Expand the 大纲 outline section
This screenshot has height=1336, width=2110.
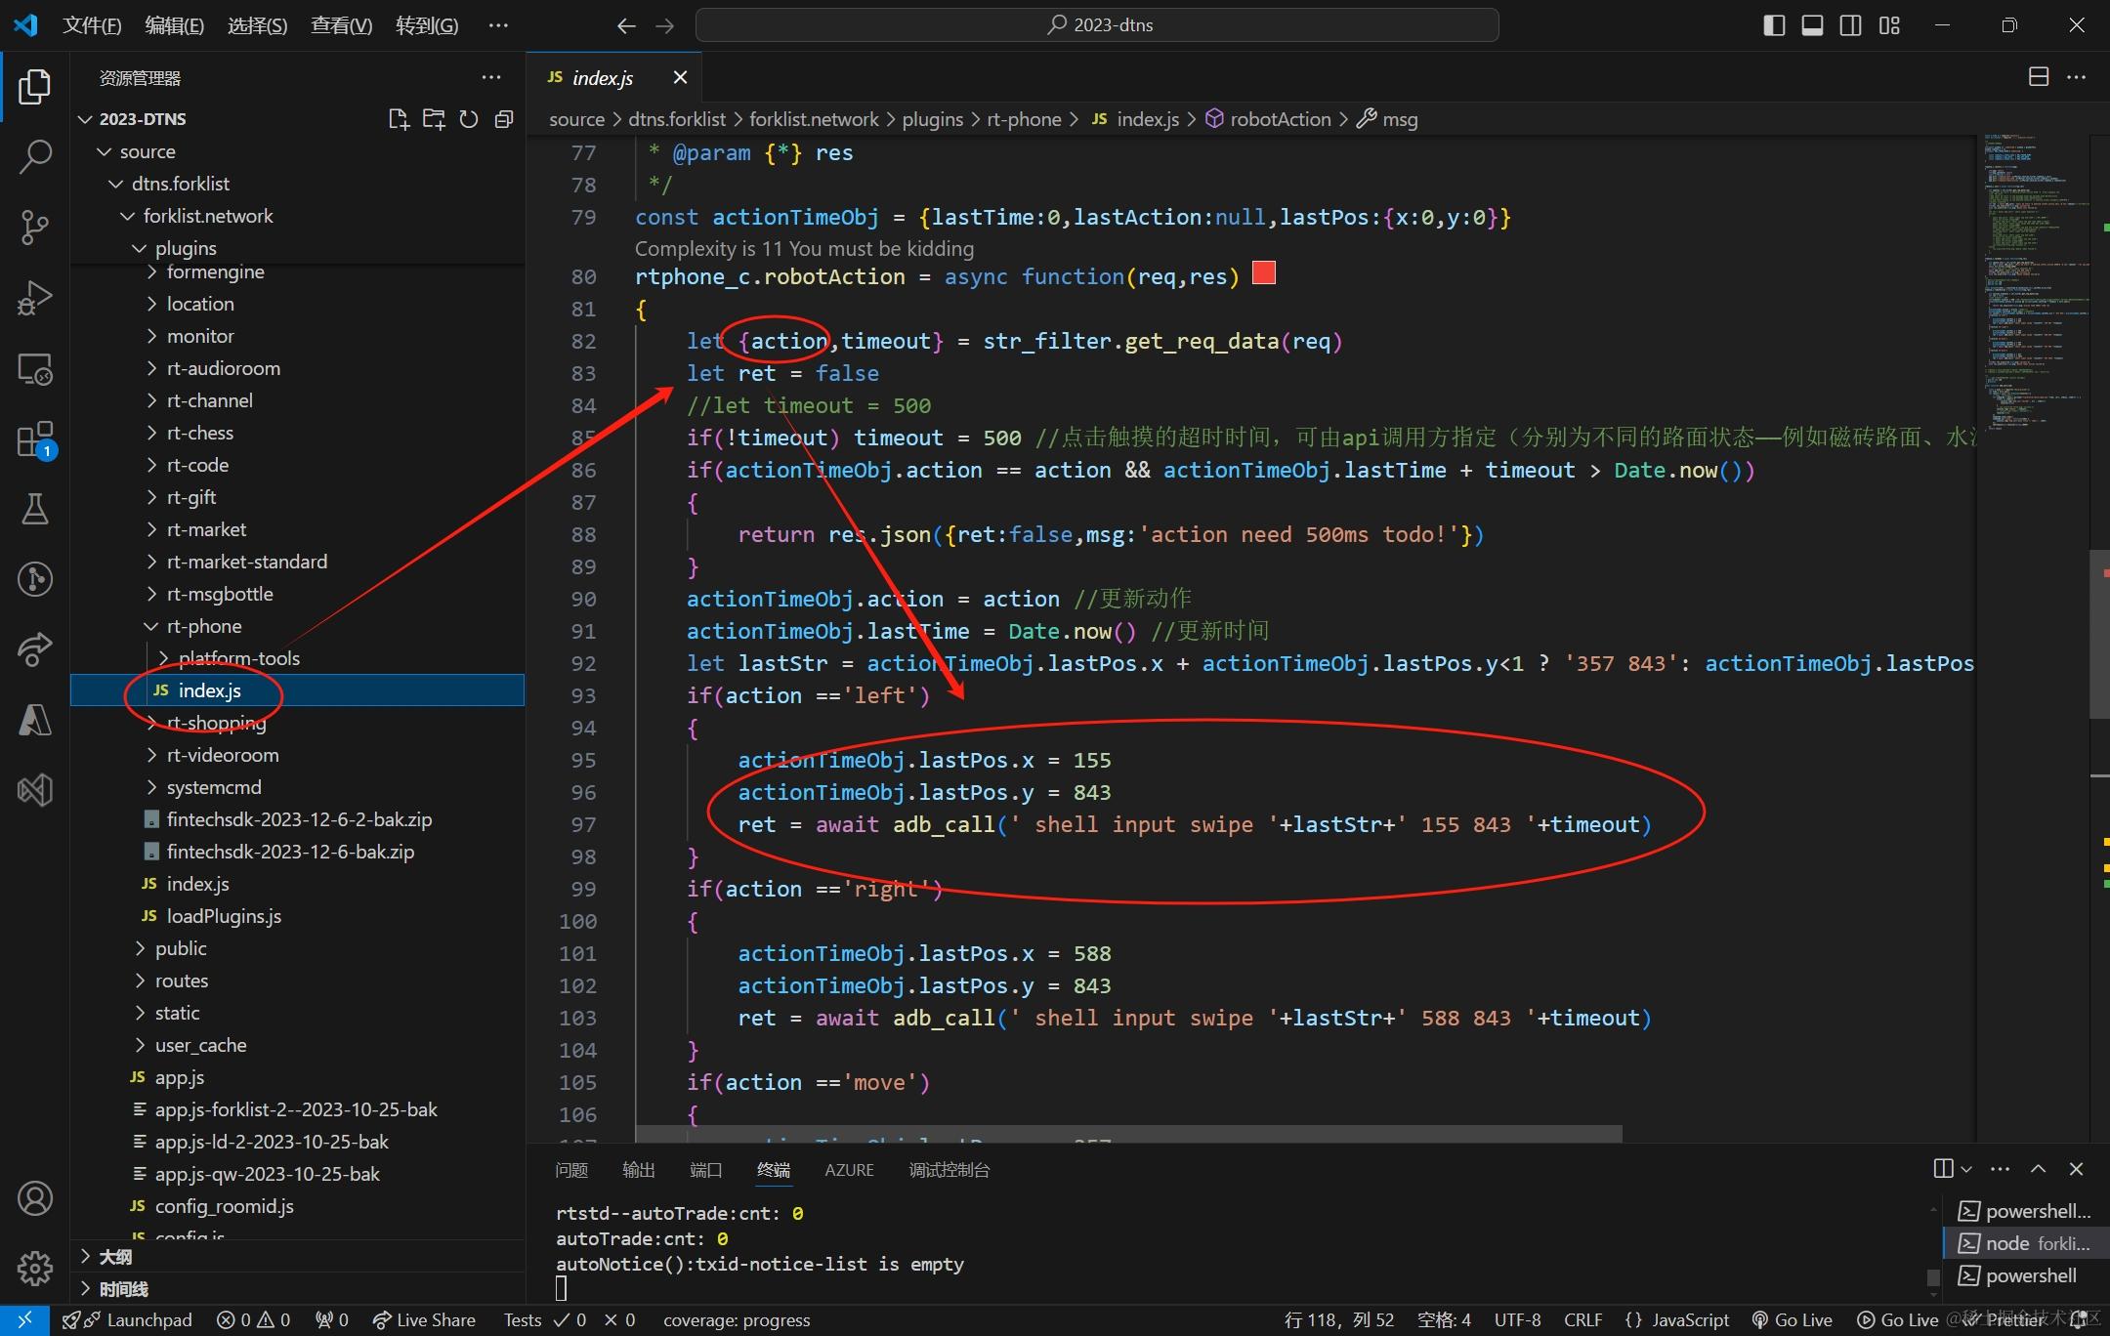point(299,1257)
